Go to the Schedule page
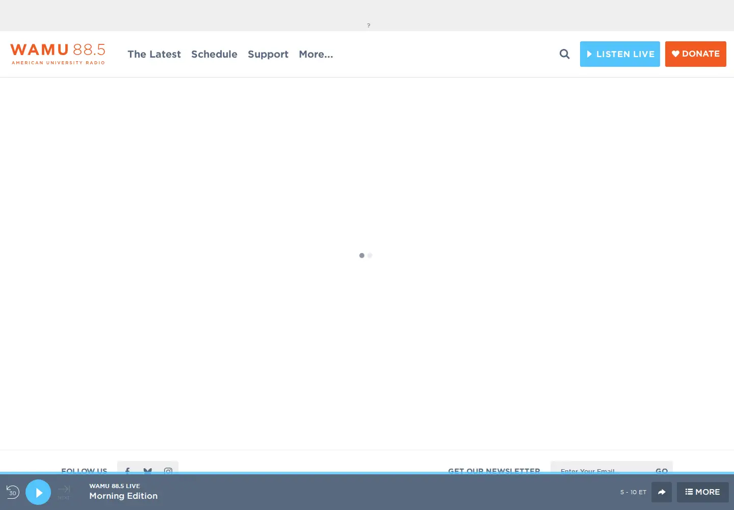 pos(214,54)
